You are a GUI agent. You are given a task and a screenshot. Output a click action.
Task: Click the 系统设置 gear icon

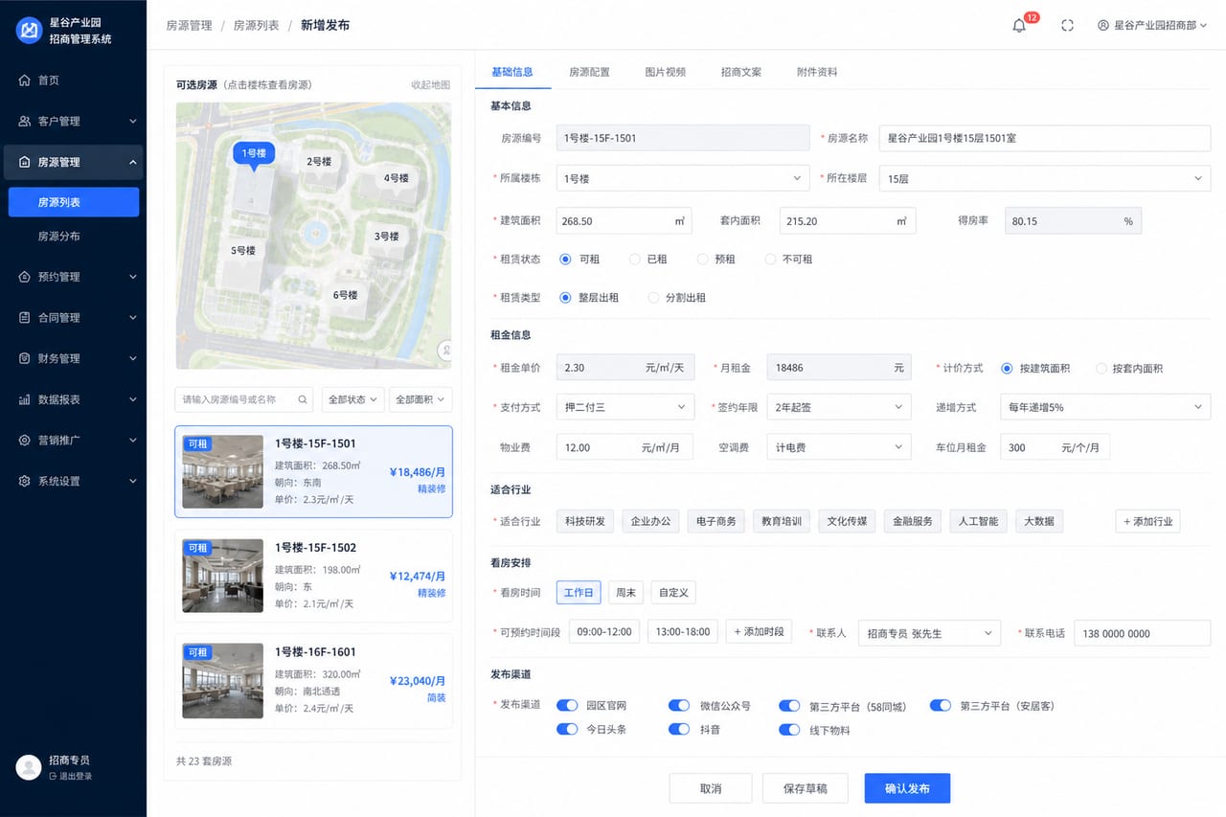(25, 481)
